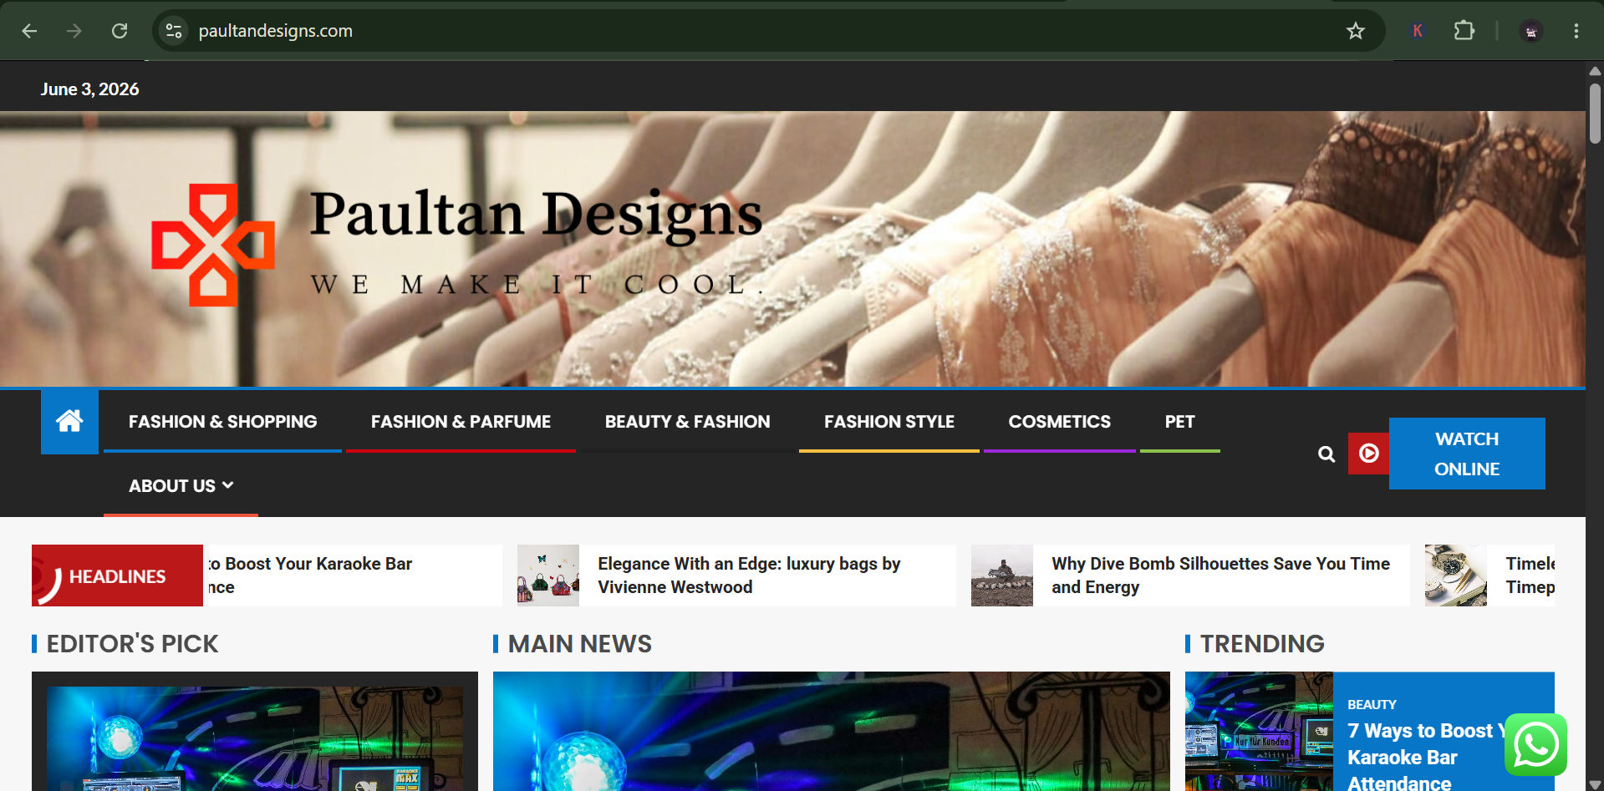
Task: Click the red play icon beside Watch Online
Action: [1368, 454]
